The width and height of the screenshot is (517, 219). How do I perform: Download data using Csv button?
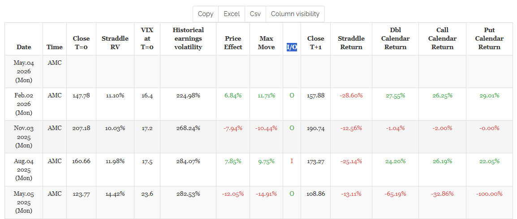[x=255, y=14]
